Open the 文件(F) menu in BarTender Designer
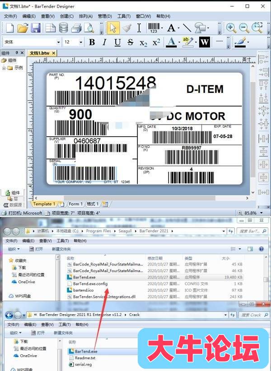 click(x=11, y=16)
